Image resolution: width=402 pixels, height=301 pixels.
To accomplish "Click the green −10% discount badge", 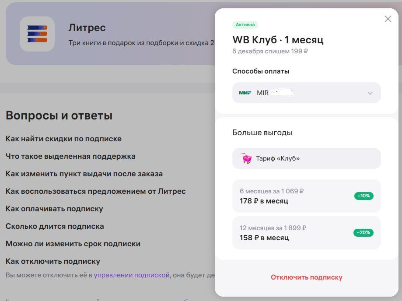I will tap(364, 196).
